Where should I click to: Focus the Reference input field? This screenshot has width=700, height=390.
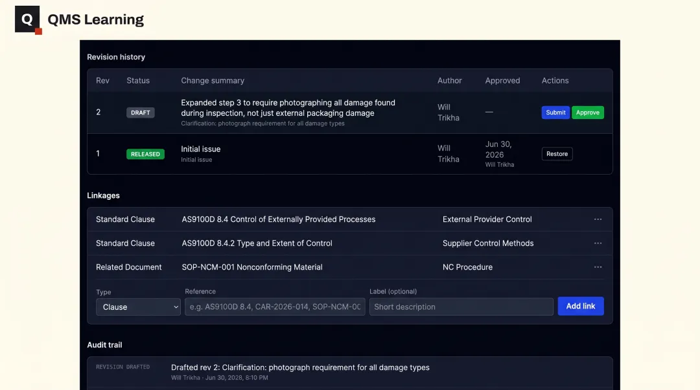[275, 307]
